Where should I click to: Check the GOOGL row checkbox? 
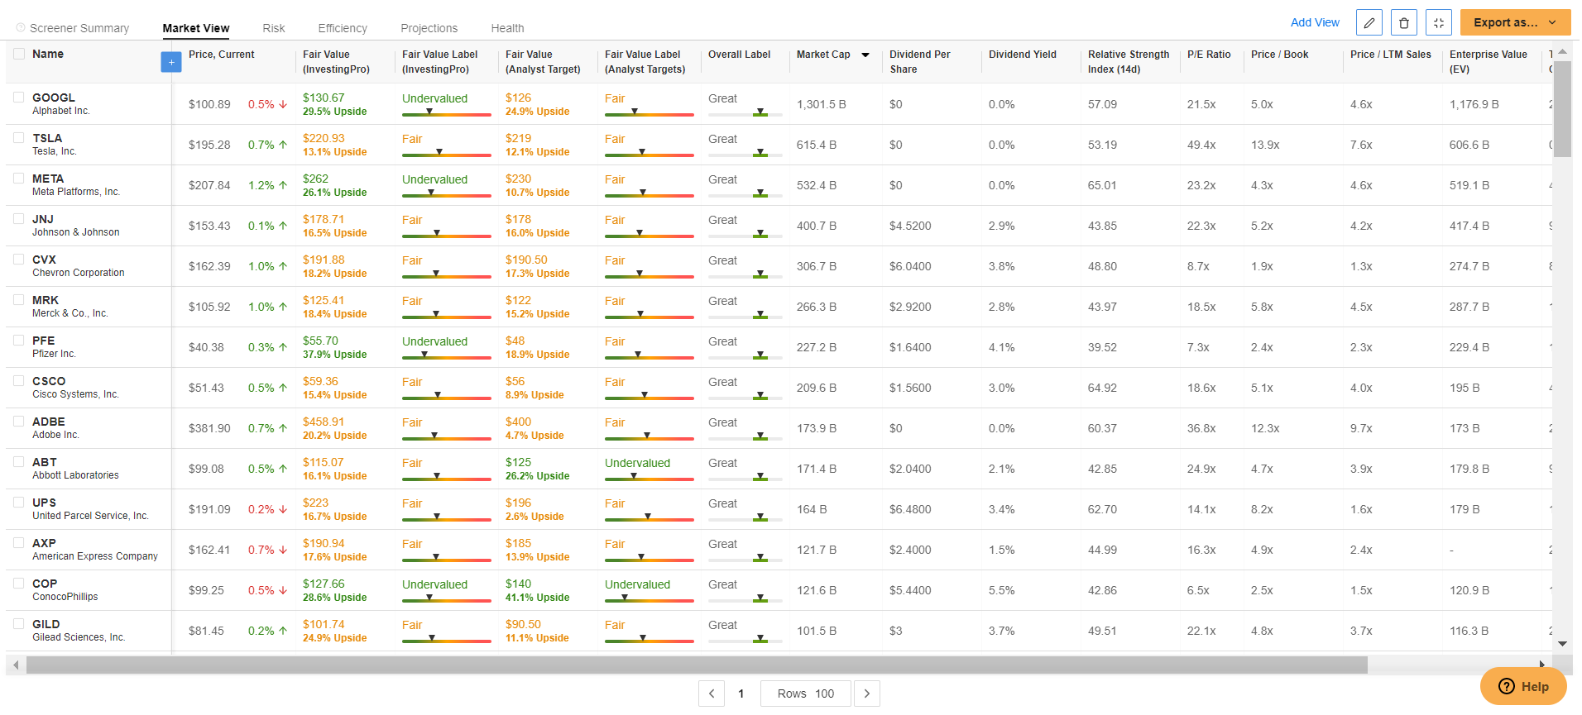pyautogui.click(x=18, y=97)
